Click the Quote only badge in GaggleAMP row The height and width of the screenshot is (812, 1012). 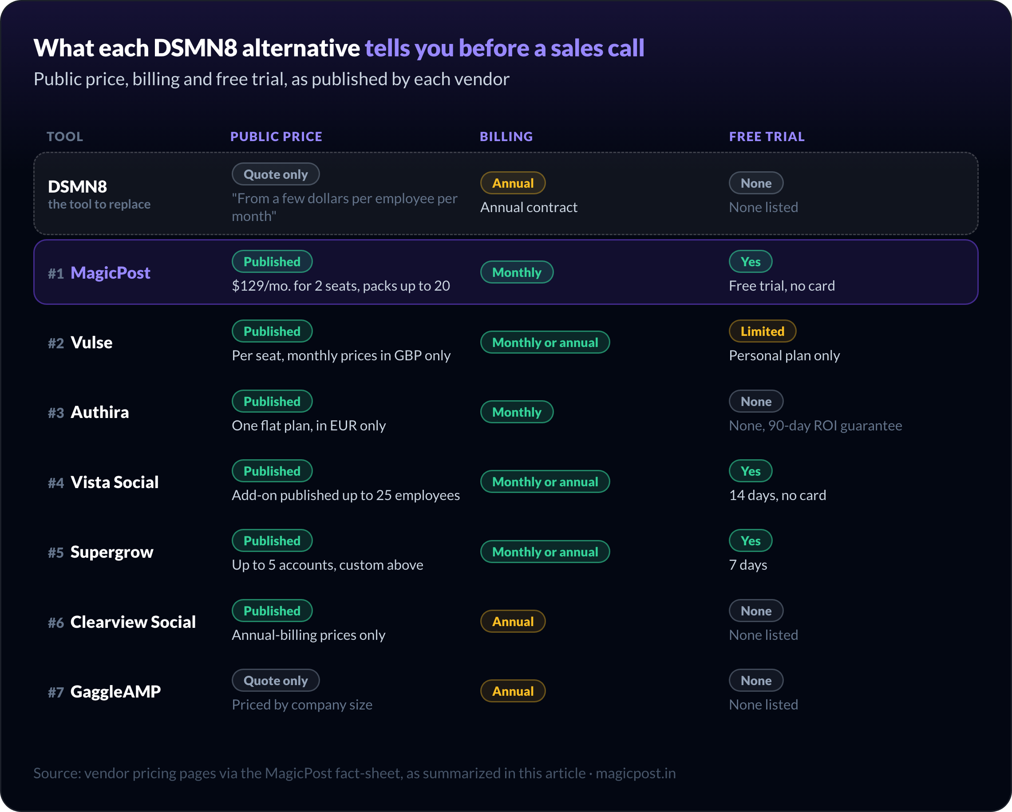[276, 681]
